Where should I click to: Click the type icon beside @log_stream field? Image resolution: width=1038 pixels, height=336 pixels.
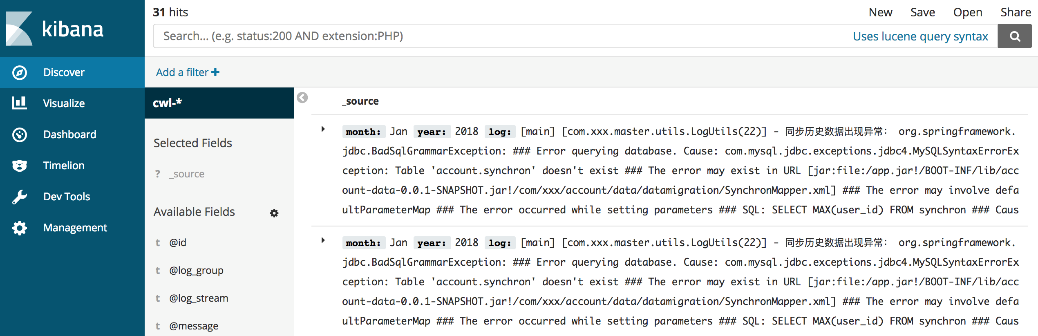158,298
